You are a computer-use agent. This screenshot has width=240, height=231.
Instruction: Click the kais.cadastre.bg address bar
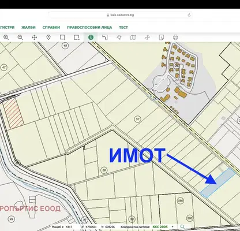coord(120,15)
